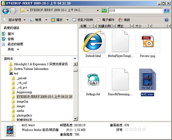This screenshot has width=172, height=140.
Task: Click the 投影片放映 slideshow button
Action: click(x=83, y=20)
